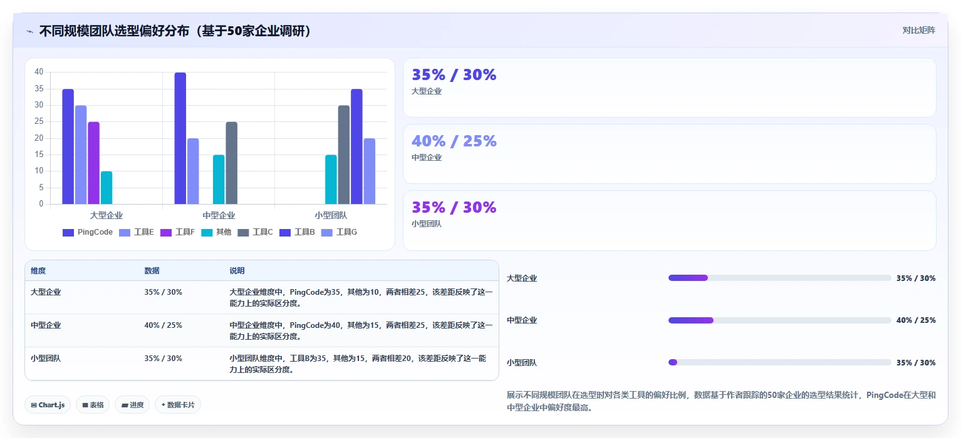961x438 pixels.
Task: Select the 进度 tag
Action: point(132,405)
